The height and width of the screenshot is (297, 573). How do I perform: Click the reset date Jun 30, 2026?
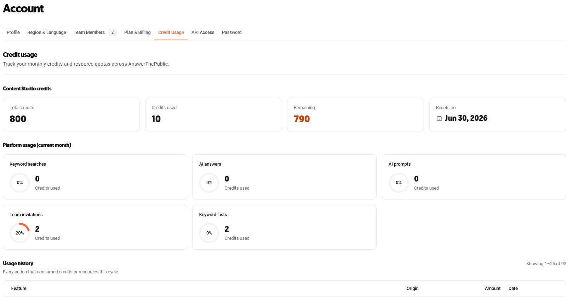pos(466,118)
